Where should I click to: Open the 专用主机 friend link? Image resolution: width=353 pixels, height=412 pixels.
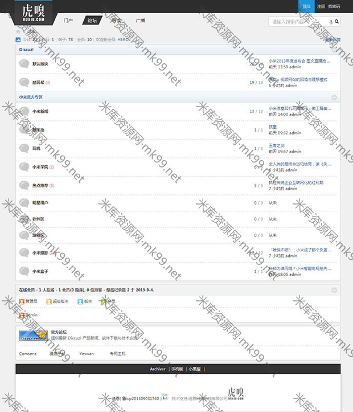click(x=118, y=354)
